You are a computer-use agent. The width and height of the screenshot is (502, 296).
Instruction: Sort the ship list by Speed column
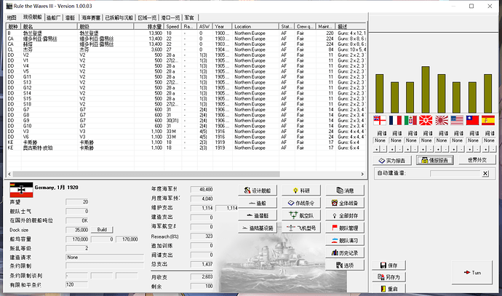coord(172,27)
